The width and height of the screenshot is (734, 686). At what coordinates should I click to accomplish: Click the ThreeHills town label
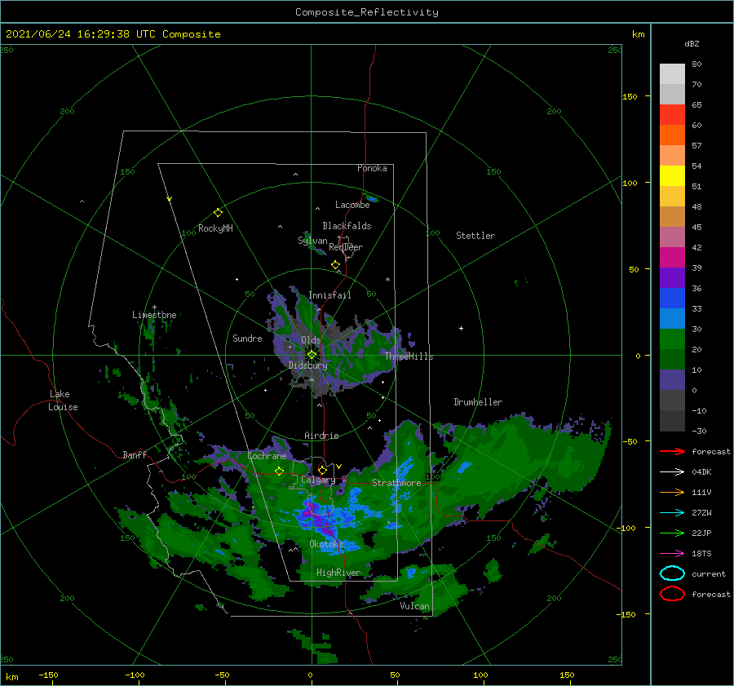coord(409,356)
